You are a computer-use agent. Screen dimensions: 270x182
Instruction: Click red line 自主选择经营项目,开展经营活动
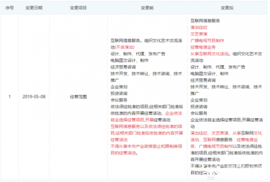pos(140,120)
